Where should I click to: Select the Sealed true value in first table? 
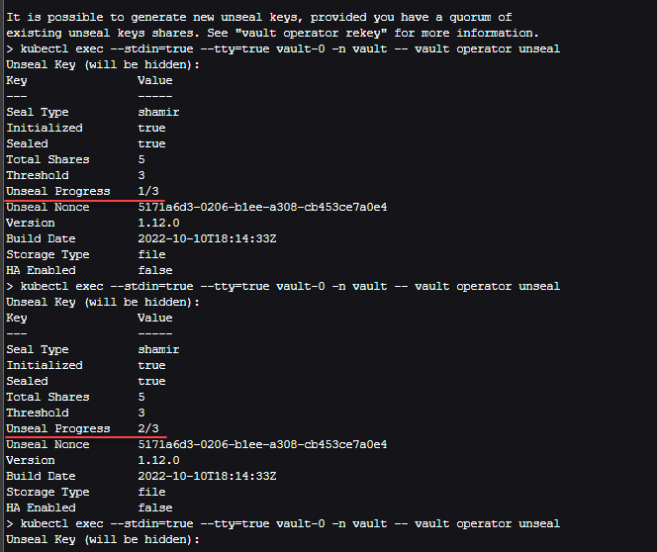click(151, 143)
